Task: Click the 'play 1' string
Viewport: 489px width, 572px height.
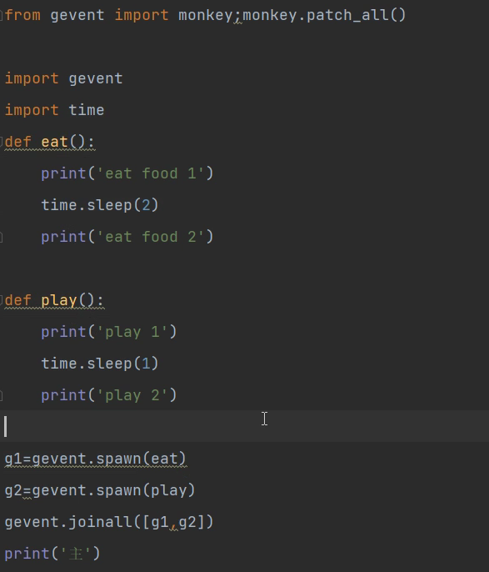Action: click(132, 332)
